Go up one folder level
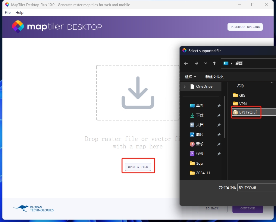The image size is (276, 222). (x=214, y=63)
